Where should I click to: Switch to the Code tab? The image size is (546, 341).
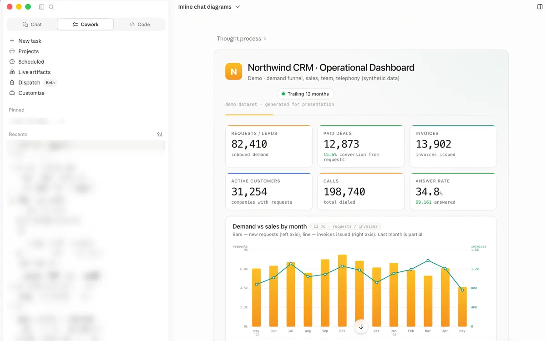[x=139, y=25]
